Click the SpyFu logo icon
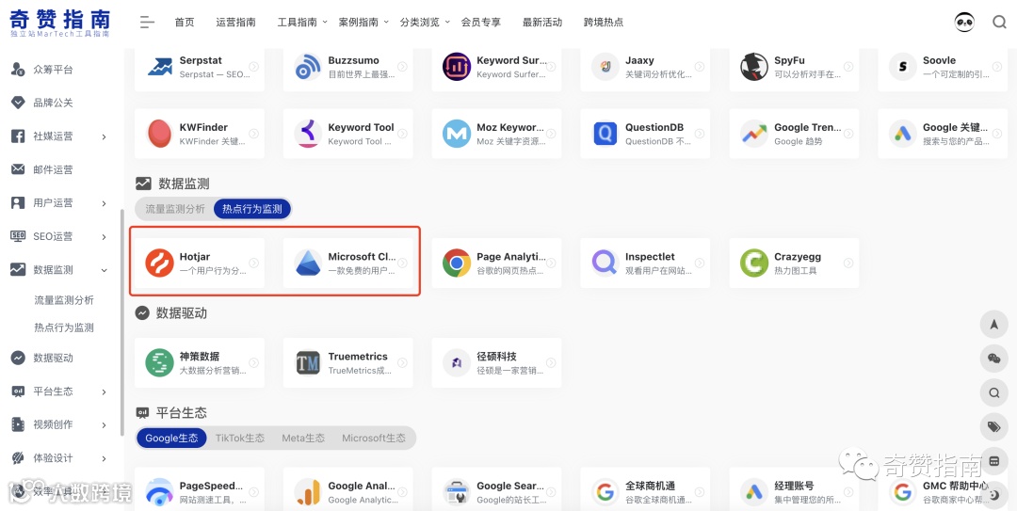 pos(754,66)
